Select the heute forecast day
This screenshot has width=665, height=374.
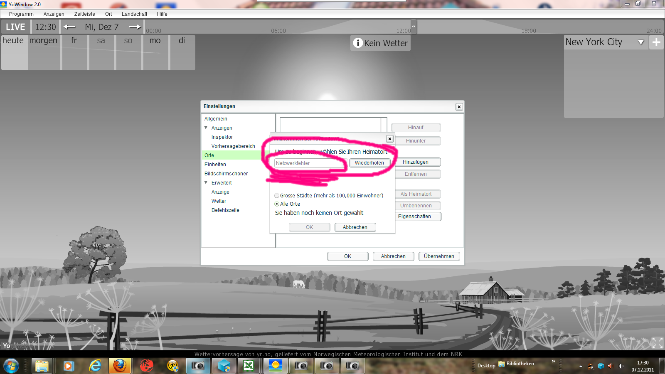point(15,52)
